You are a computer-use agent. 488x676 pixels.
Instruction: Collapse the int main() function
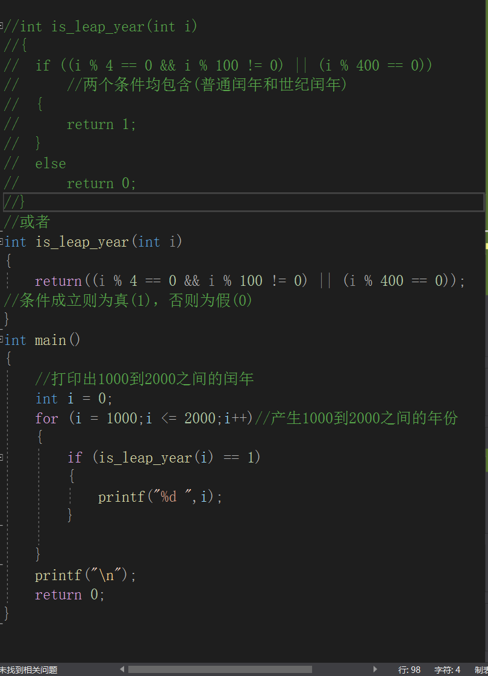pos(1,339)
